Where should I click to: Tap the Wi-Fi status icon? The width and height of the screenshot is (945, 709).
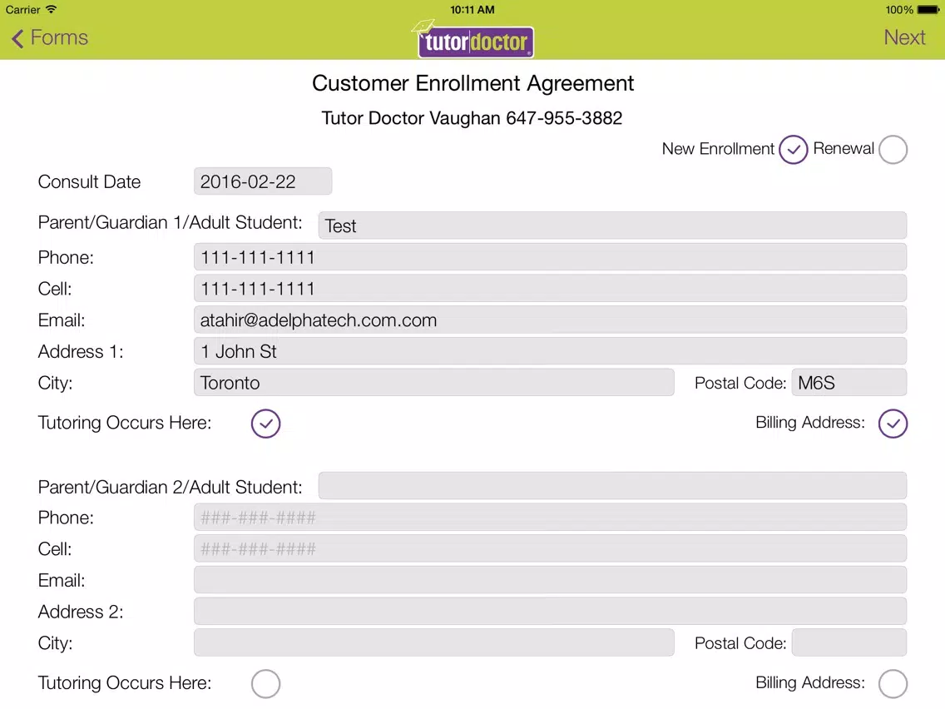[52, 9]
